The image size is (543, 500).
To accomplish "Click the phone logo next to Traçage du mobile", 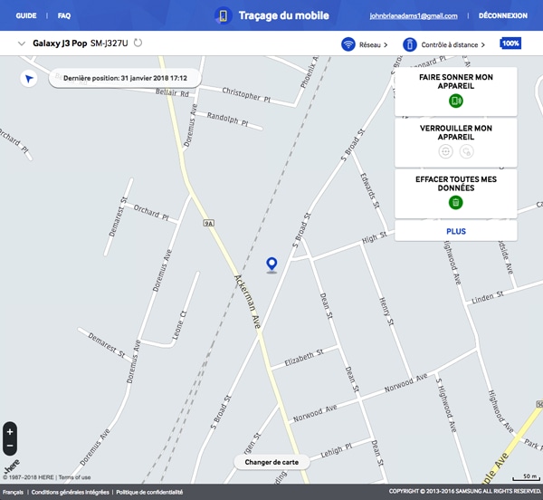I will point(223,16).
